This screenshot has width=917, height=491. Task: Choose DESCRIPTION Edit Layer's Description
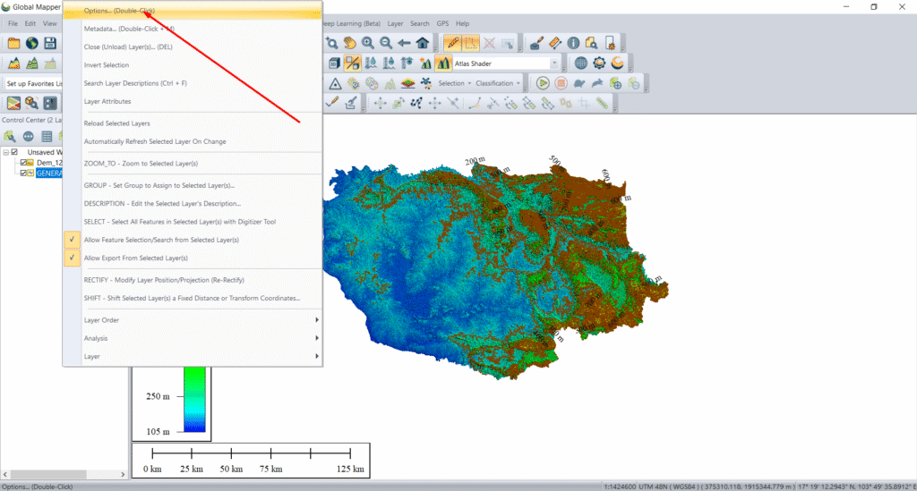tap(193, 203)
